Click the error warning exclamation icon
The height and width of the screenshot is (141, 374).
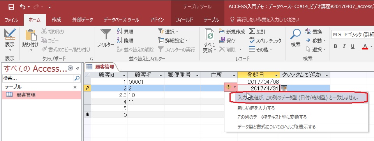click(228, 87)
